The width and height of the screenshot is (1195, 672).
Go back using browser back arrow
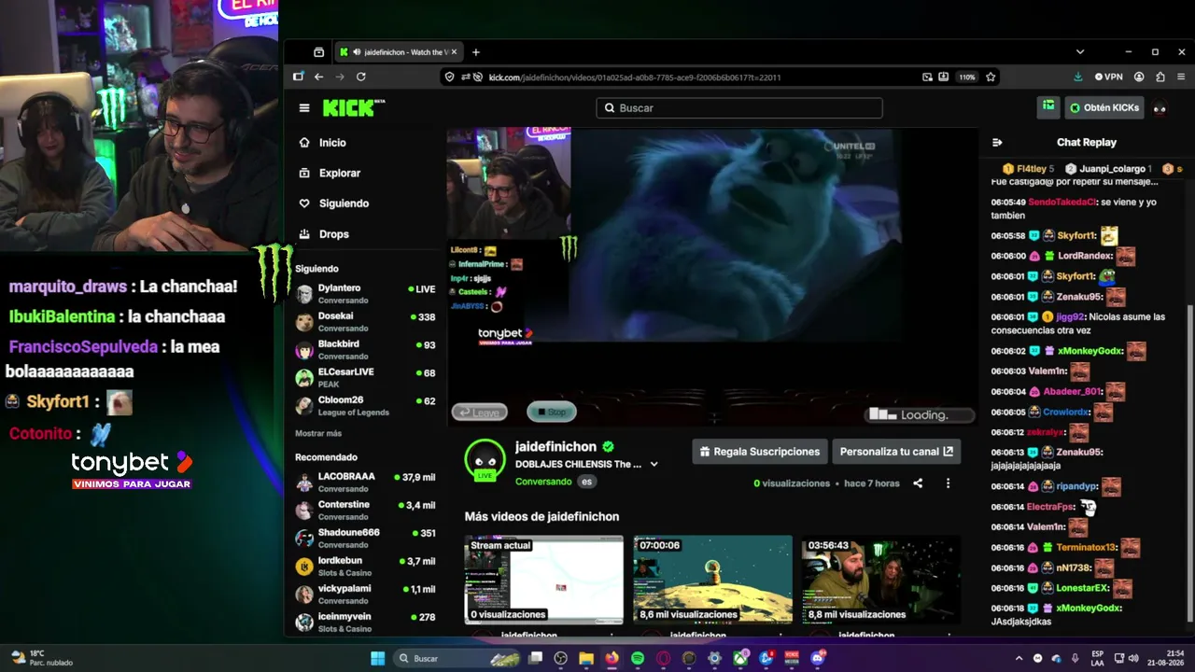319,77
